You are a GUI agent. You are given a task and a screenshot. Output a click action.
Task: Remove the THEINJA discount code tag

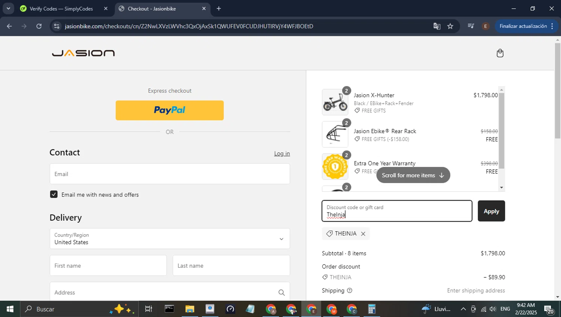click(363, 234)
